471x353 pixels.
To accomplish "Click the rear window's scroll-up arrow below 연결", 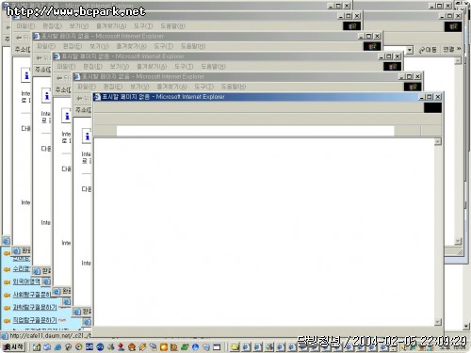I will click(458, 60).
